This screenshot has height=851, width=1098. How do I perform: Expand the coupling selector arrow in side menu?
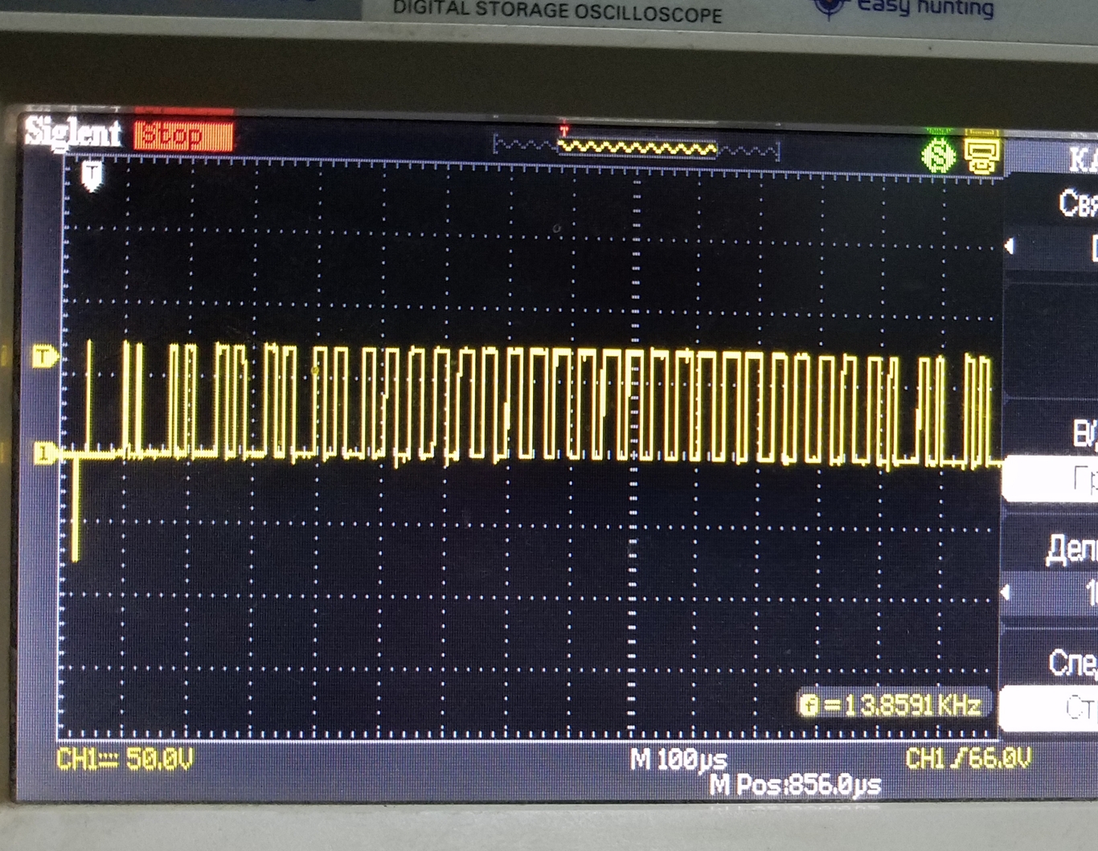pos(1010,247)
